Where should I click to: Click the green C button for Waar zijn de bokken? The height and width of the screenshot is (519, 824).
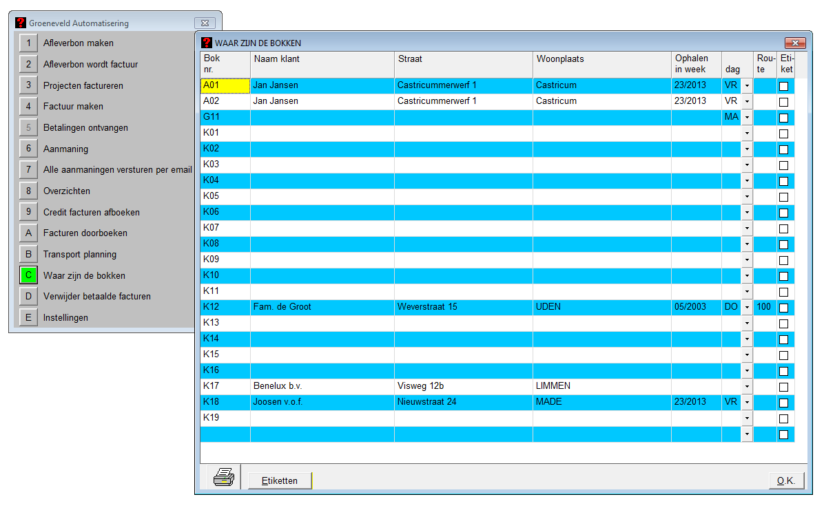pos(28,275)
